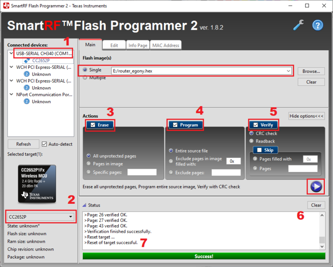The image size is (333, 267).
Task: Start flashing with the blue play arrow
Action: 316,186
